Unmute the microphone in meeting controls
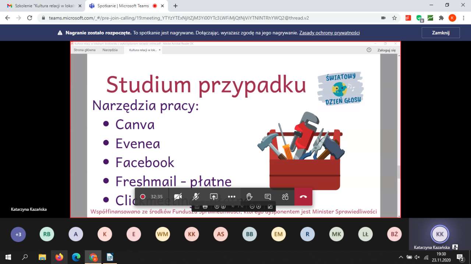Viewport: 471px width, 264px height. [x=196, y=197]
